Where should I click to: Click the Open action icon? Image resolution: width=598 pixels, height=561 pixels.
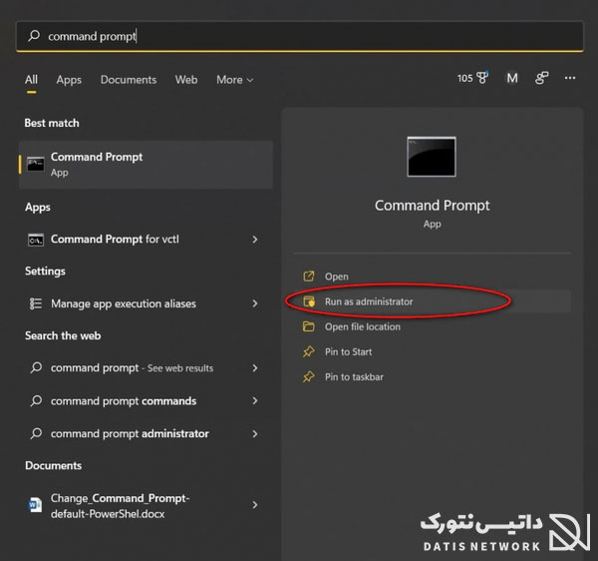click(x=309, y=276)
